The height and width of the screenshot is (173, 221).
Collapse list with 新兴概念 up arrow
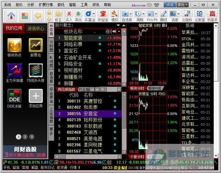124,25
